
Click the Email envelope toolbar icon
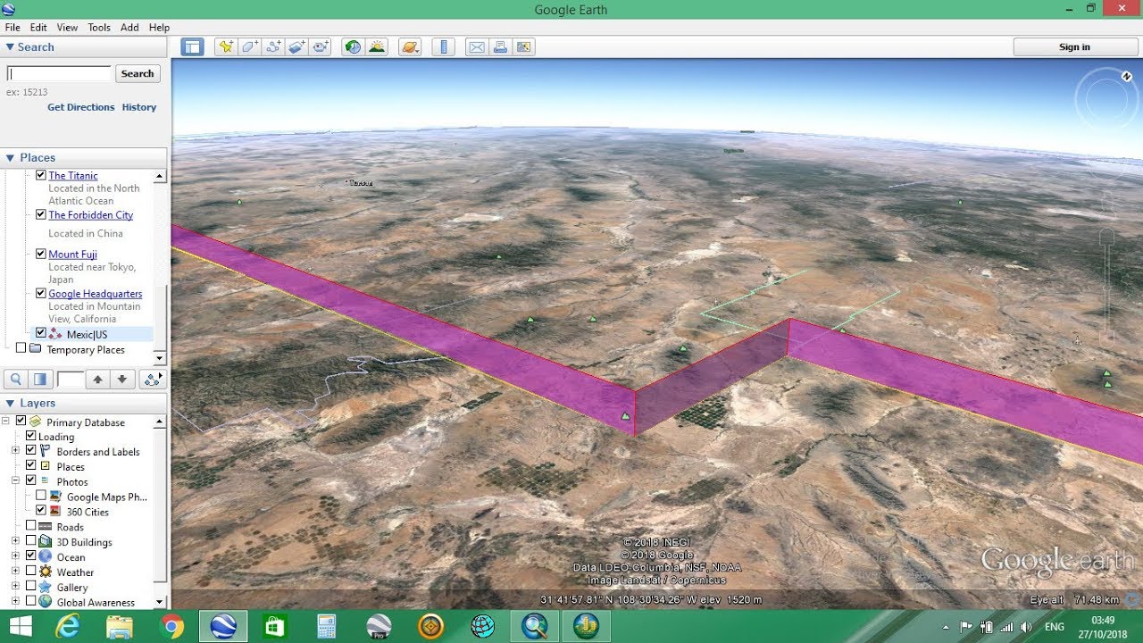click(x=477, y=47)
